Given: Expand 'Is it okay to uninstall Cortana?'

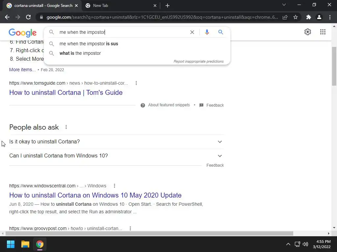Looking at the screenshot, I should 117,142.
